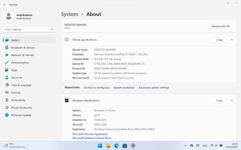This screenshot has height=150, width=241.
Task: Click the processor value text
Action: click(120, 55)
